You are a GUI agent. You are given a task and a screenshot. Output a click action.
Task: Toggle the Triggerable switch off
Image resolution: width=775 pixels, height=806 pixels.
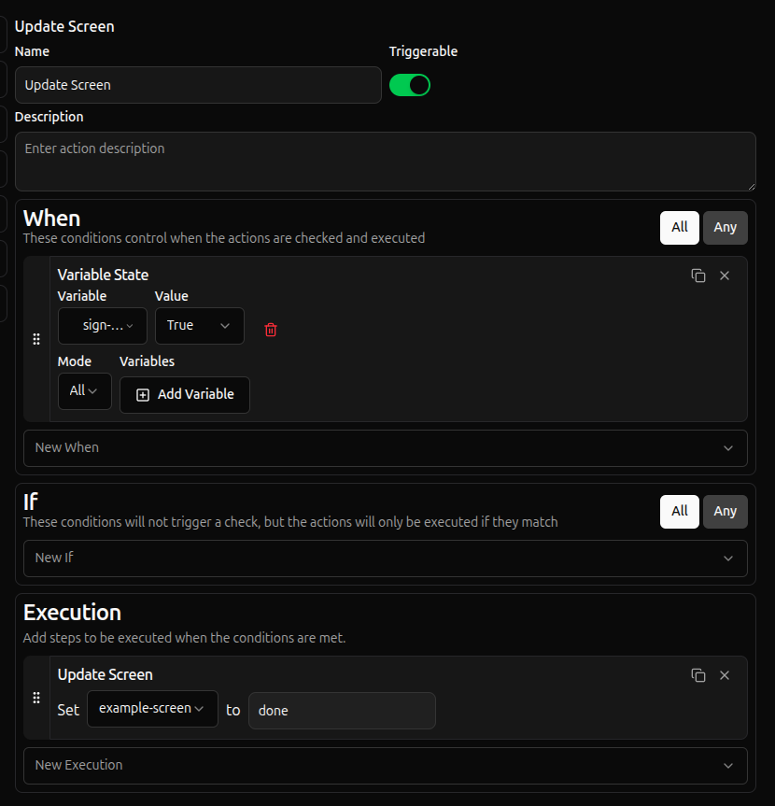pyautogui.click(x=410, y=85)
